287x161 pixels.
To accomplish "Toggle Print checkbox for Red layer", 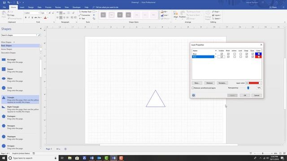I will [x=228, y=57].
